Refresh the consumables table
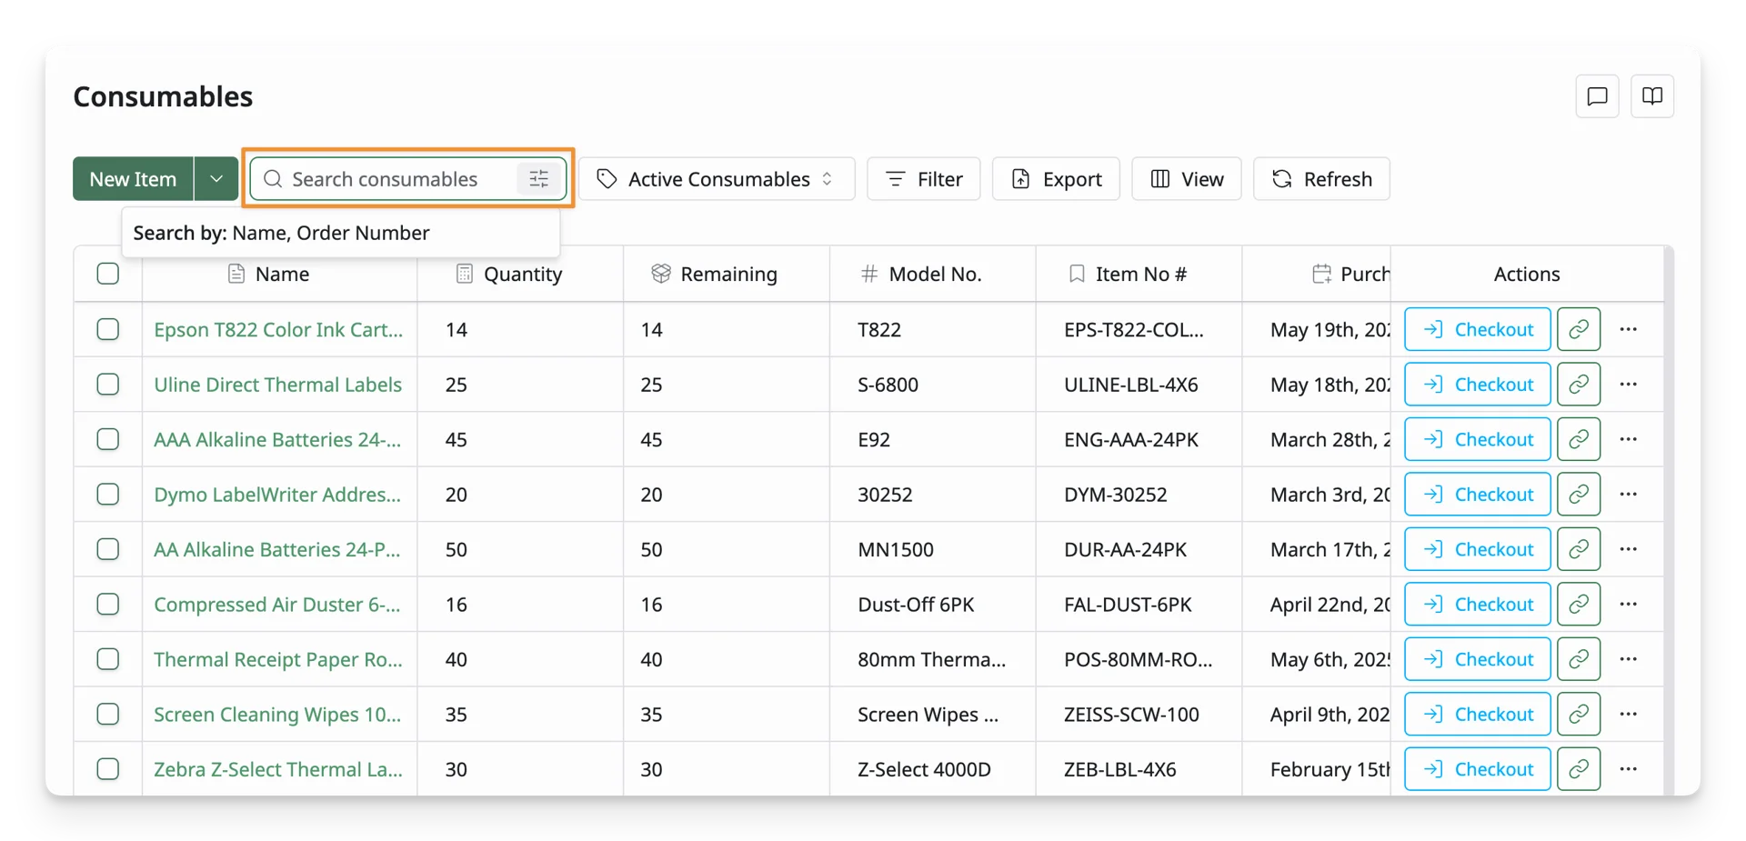Image resolution: width=1746 pixels, height=841 pixels. point(1322,179)
